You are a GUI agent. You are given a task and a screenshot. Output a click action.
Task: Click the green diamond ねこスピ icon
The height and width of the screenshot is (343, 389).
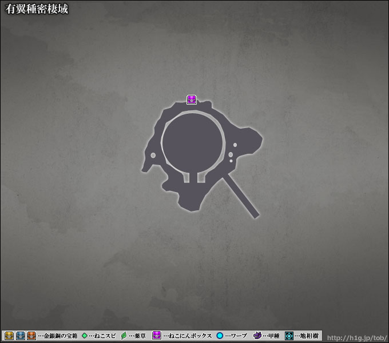85,336
